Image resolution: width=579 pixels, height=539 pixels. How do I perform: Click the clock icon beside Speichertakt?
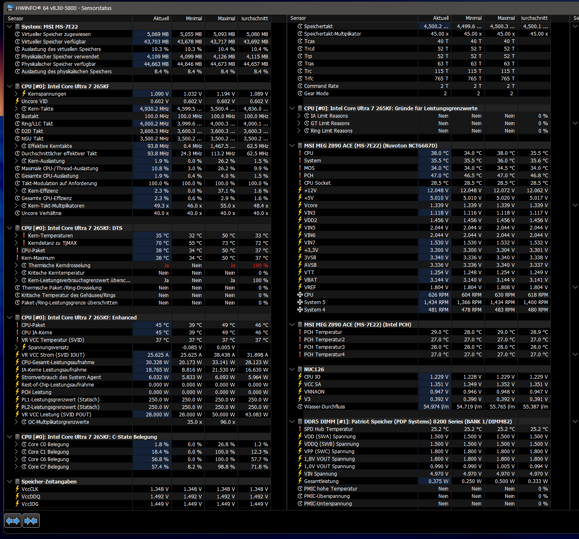tap(300, 26)
